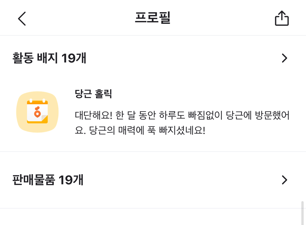Go back using the left arrow

click(x=22, y=18)
